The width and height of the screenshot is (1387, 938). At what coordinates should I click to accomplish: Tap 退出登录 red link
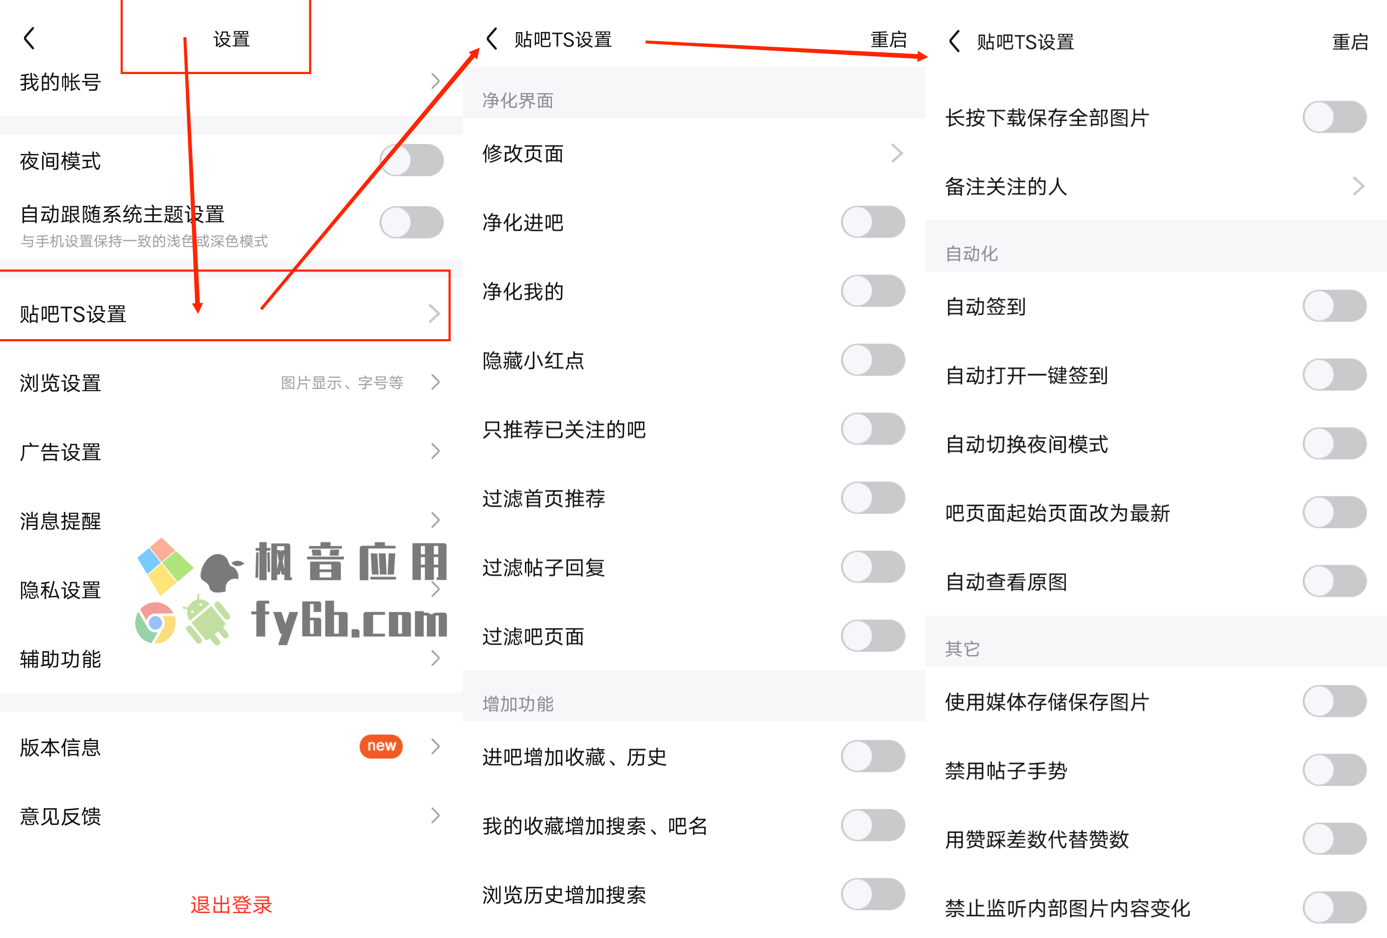pos(232,905)
